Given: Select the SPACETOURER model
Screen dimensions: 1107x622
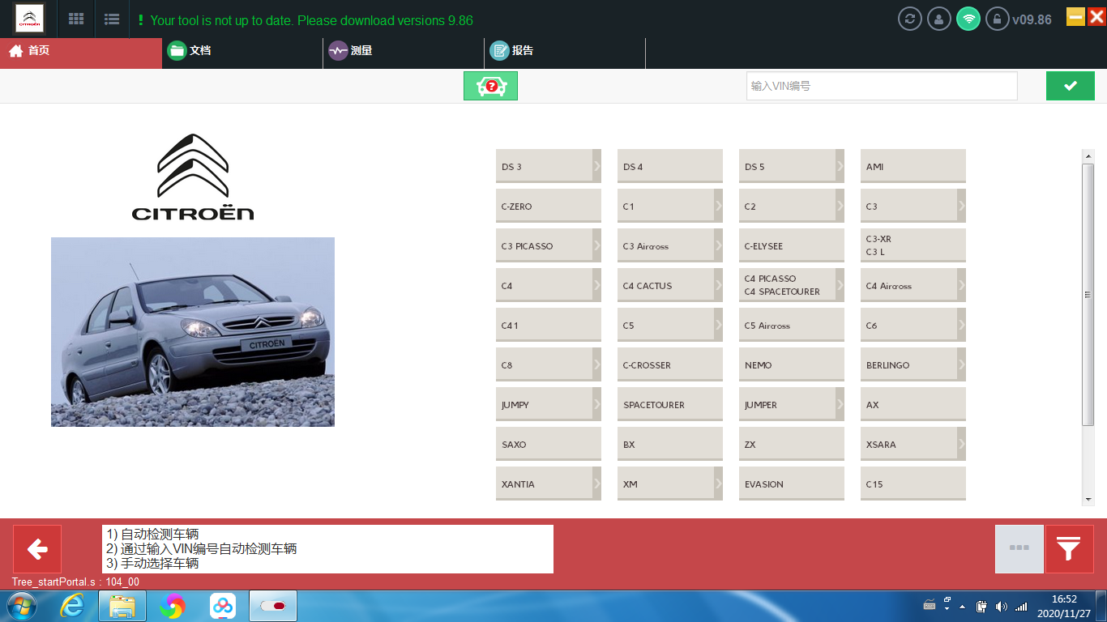Looking at the screenshot, I should [670, 404].
